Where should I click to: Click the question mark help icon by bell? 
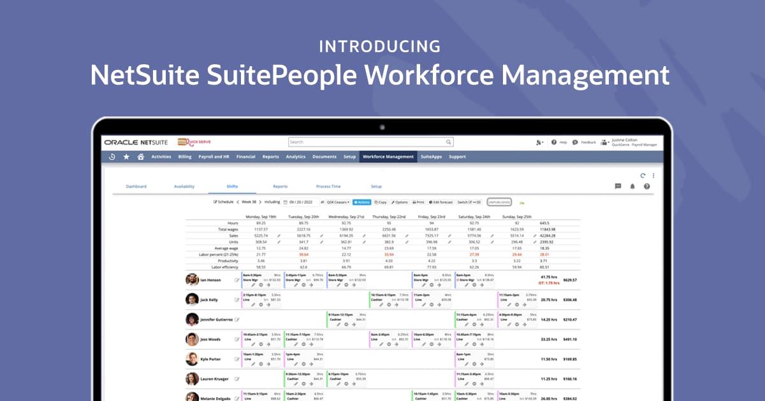coord(646,186)
